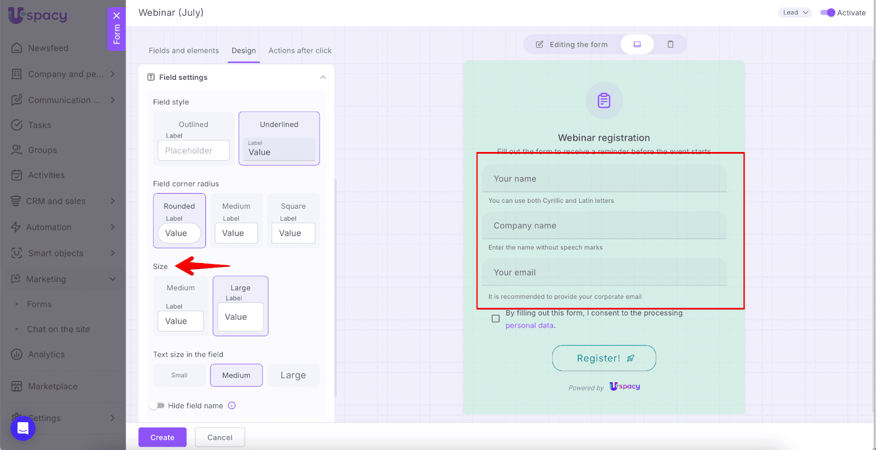The image size is (876, 450).
Task: Collapse the Field settings section
Action: click(x=322, y=77)
